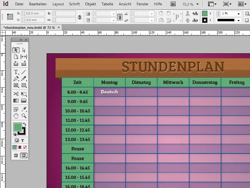Open the stroke weight 1 Pt dropdown
This screenshot has width=250, height=188.
(238, 14)
